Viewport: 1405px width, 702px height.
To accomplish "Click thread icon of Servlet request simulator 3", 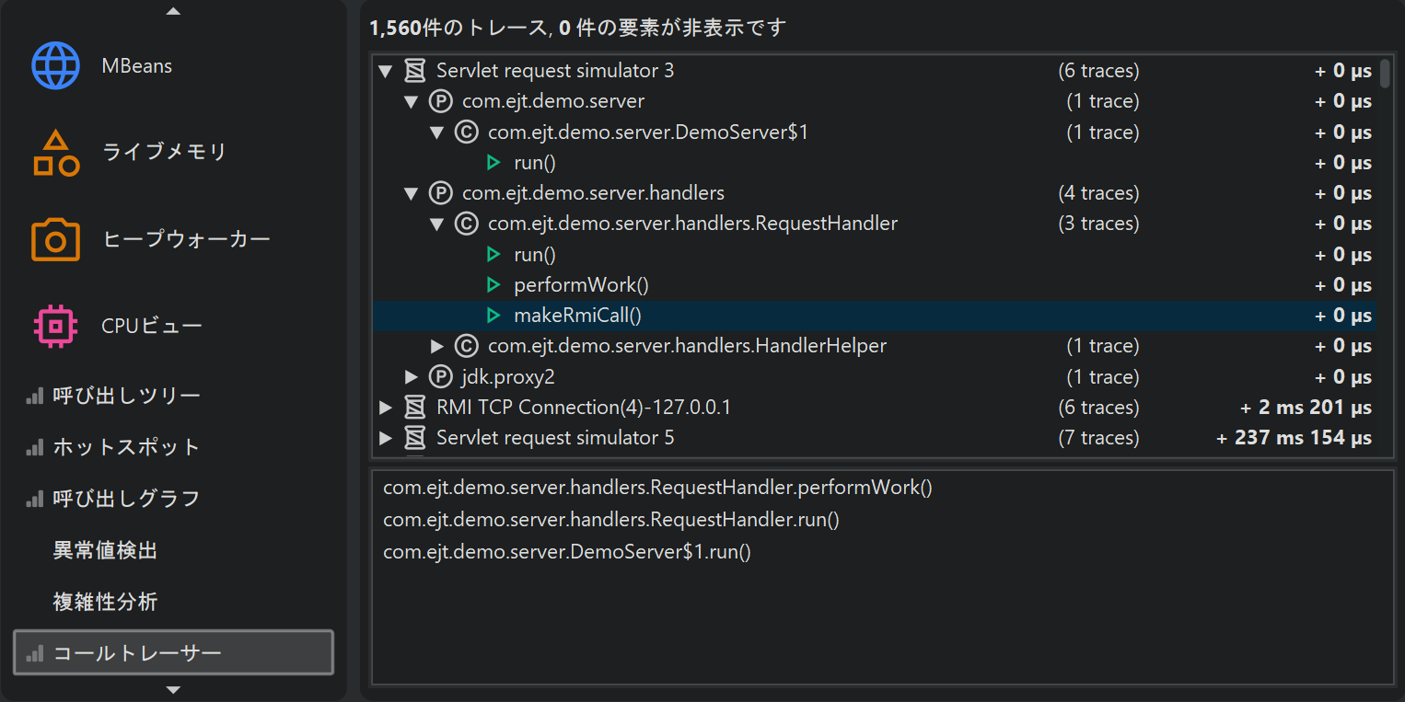I will coord(415,71).
